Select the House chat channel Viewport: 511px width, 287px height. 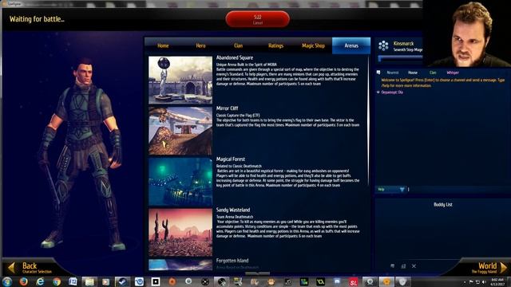(413, 73)
